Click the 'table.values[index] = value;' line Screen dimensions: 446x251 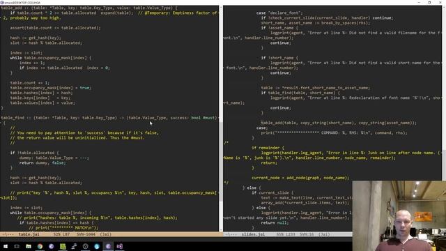tap(43, 102)
